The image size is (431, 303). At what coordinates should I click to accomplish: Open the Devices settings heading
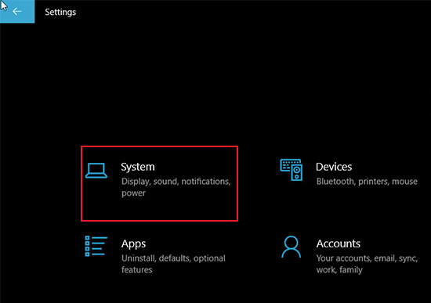[334, 167]
